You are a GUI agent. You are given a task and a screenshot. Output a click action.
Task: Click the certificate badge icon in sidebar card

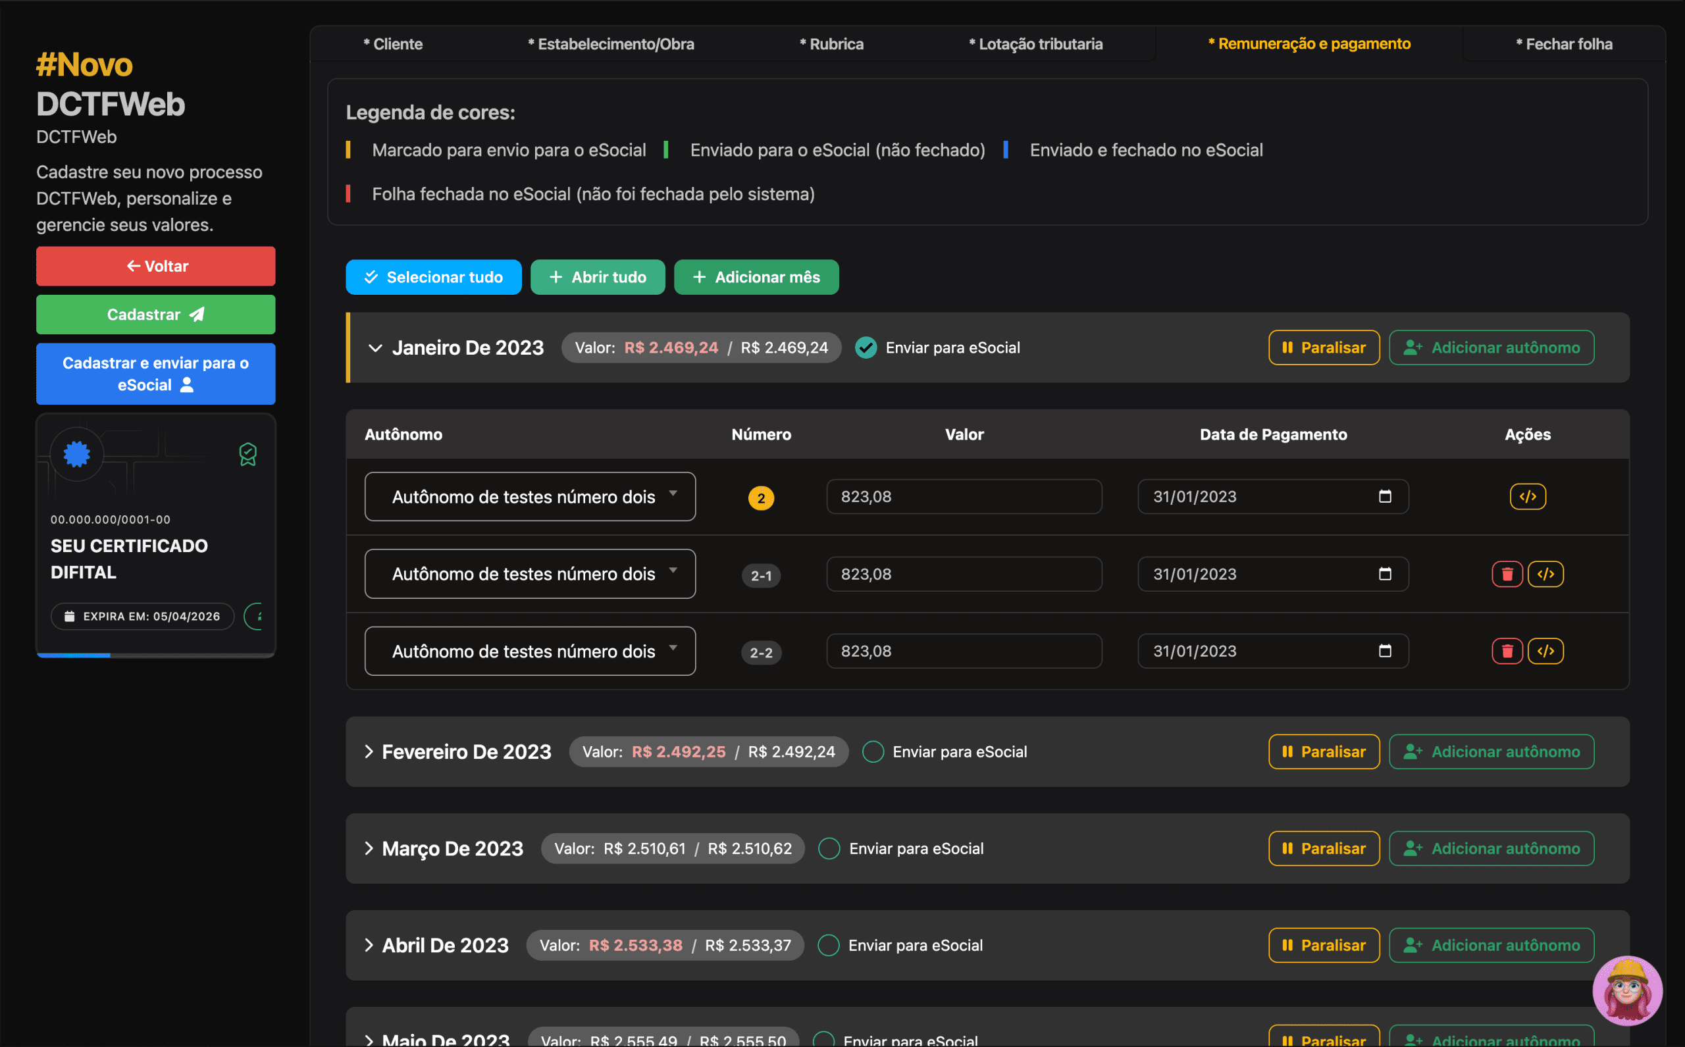(248, 454)
